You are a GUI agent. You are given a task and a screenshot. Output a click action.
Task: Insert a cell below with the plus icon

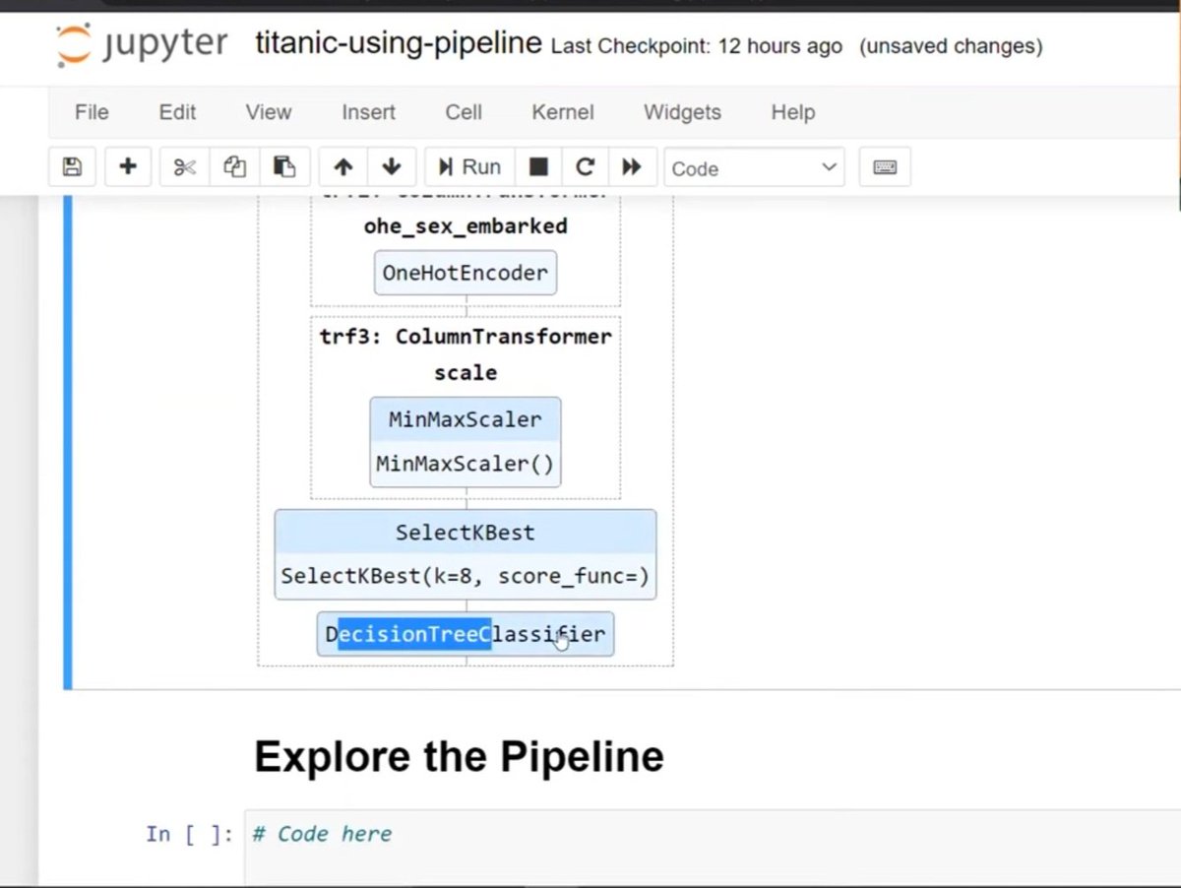pyautogui.click(x=127, y=167)
